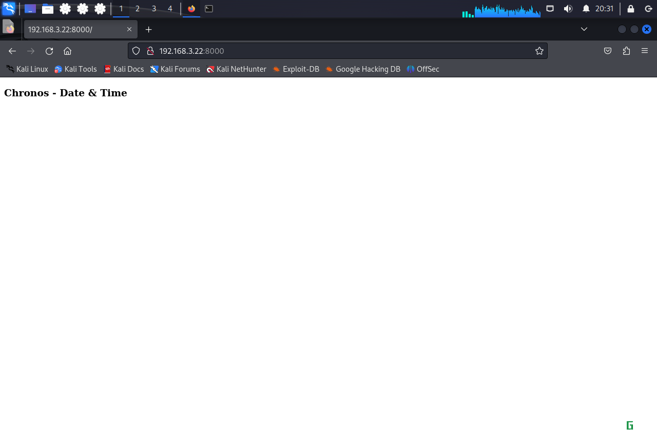Viewport: 657px width, 438px height.
Task: Click the Chronos - Date & Time heading
Action: 66,93
